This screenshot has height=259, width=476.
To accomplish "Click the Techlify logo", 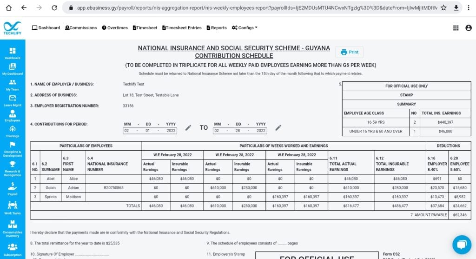I will coord(13,28).
